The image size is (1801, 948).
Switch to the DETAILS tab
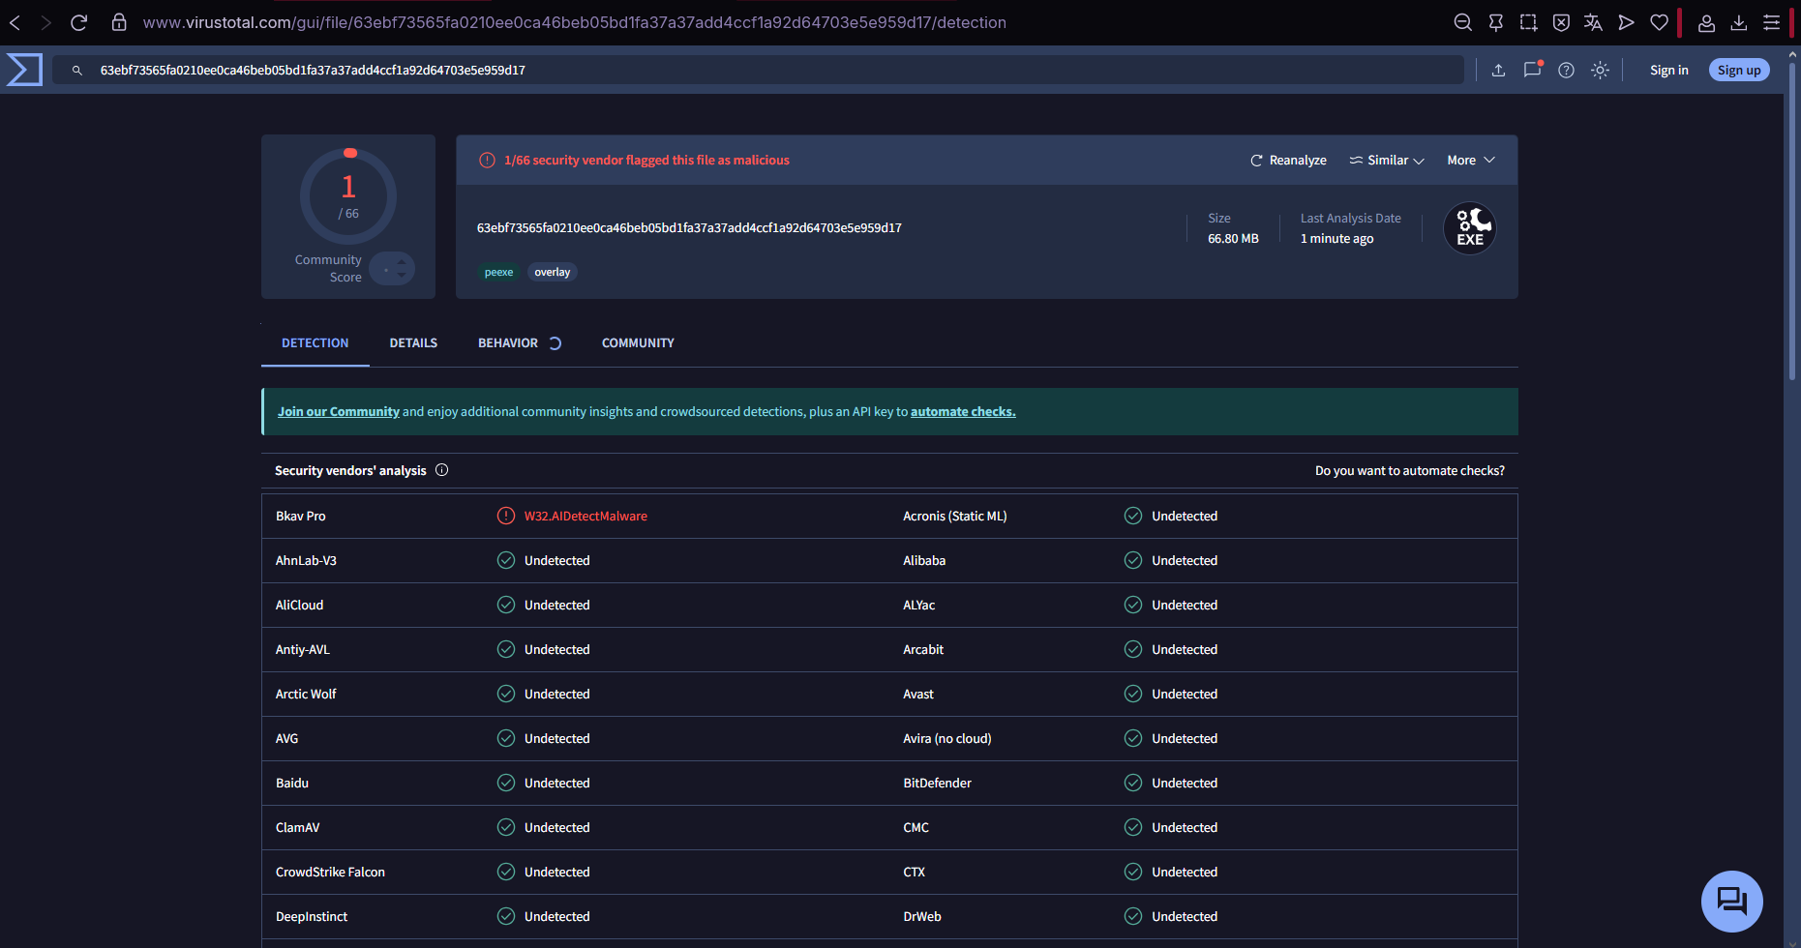pos(413,343)
